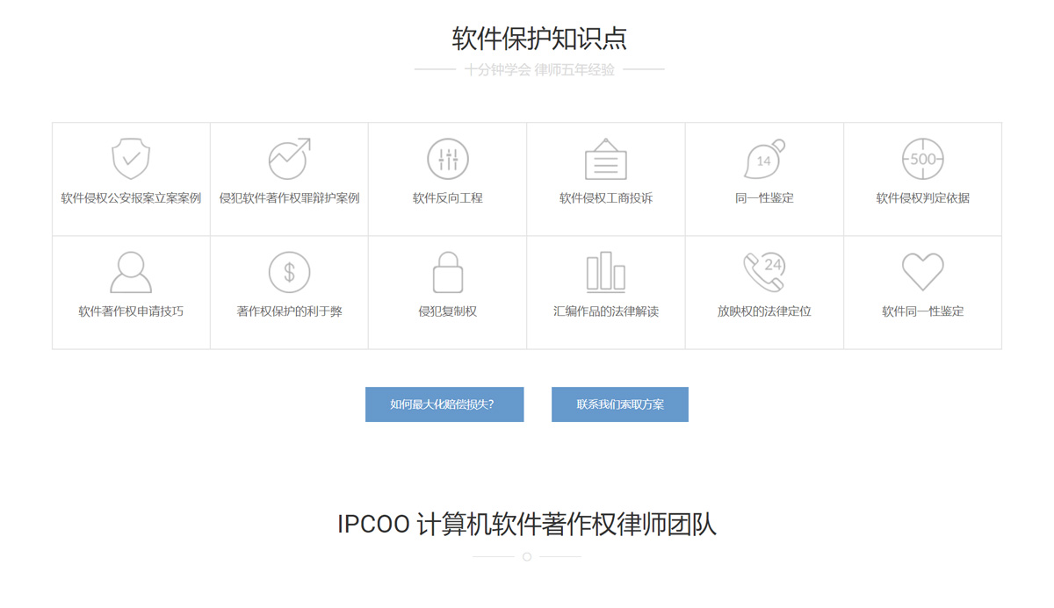This screenshot has width=1054, height=608.
Task: Select the sliders icon for 软件反向工程
Action: (448, 159)
